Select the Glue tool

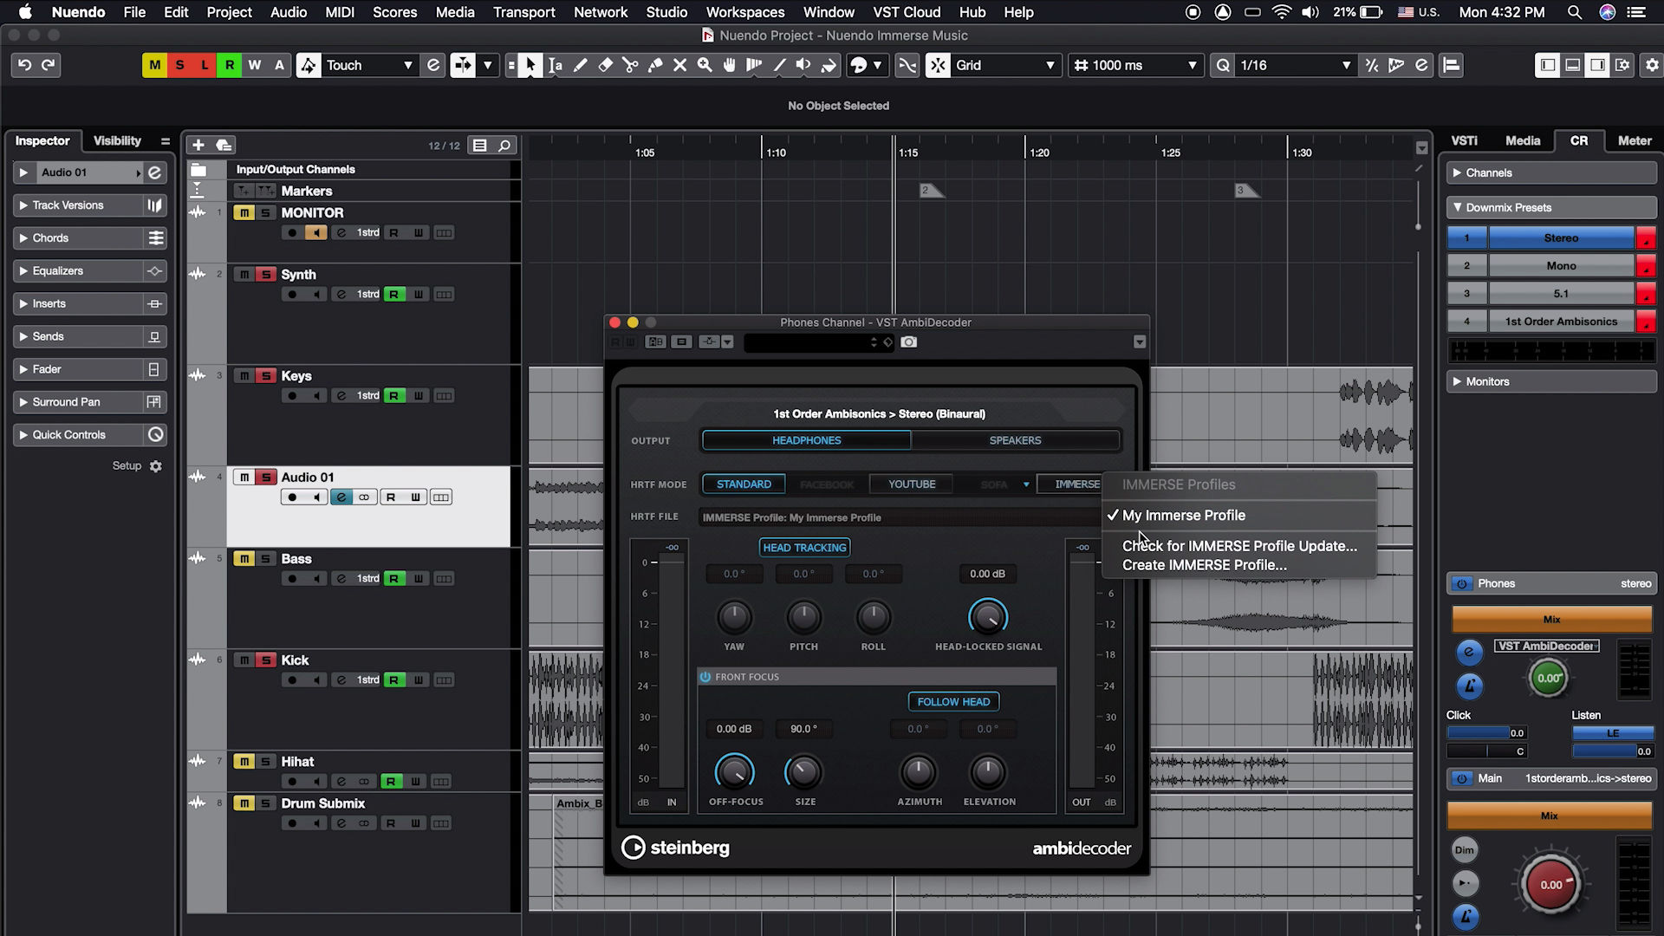pyautogui.click(x=655, y=65)
